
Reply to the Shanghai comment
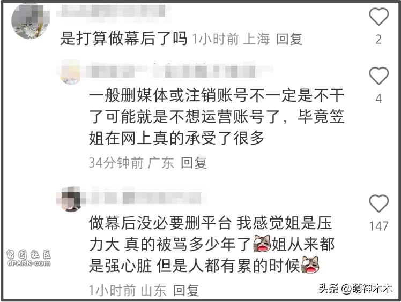[289, 39]
